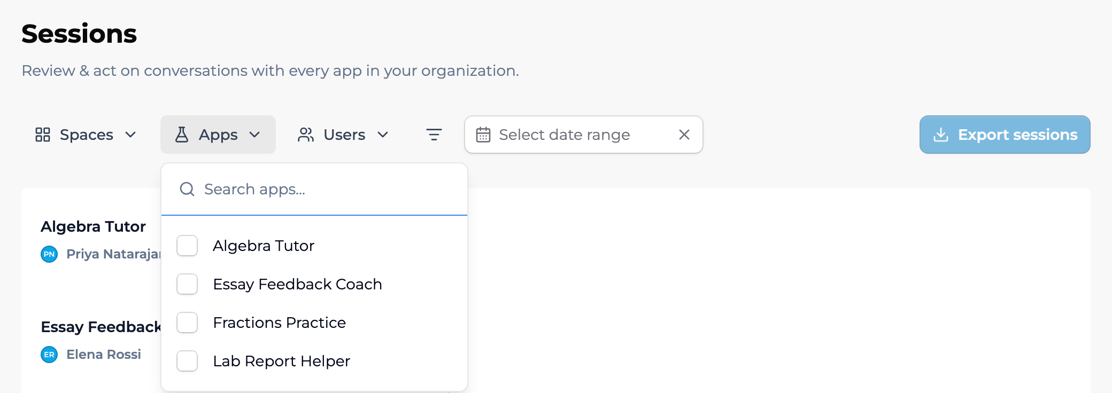Click the filter lines icon
Screen dimensions: 1112x393
coord(434,135)
